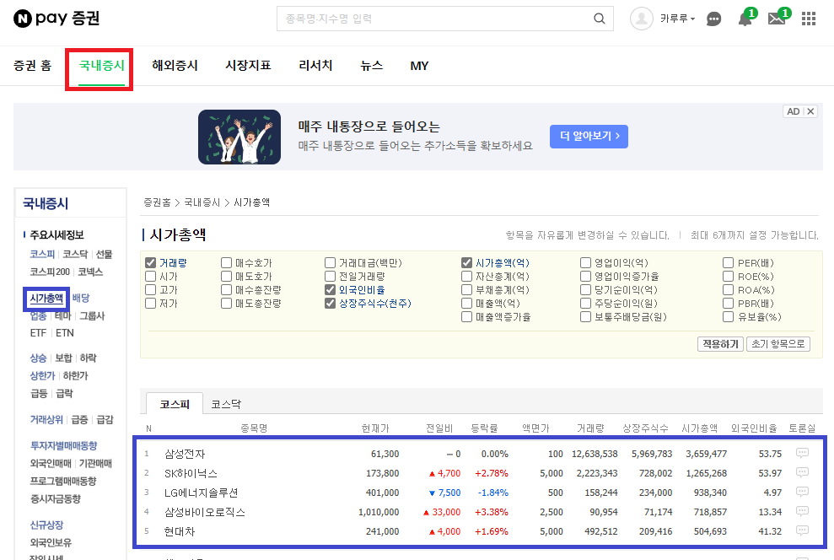834x560 pixels.
Task: Click the 더 알아보기 ad button
Action: pos(589,136)
